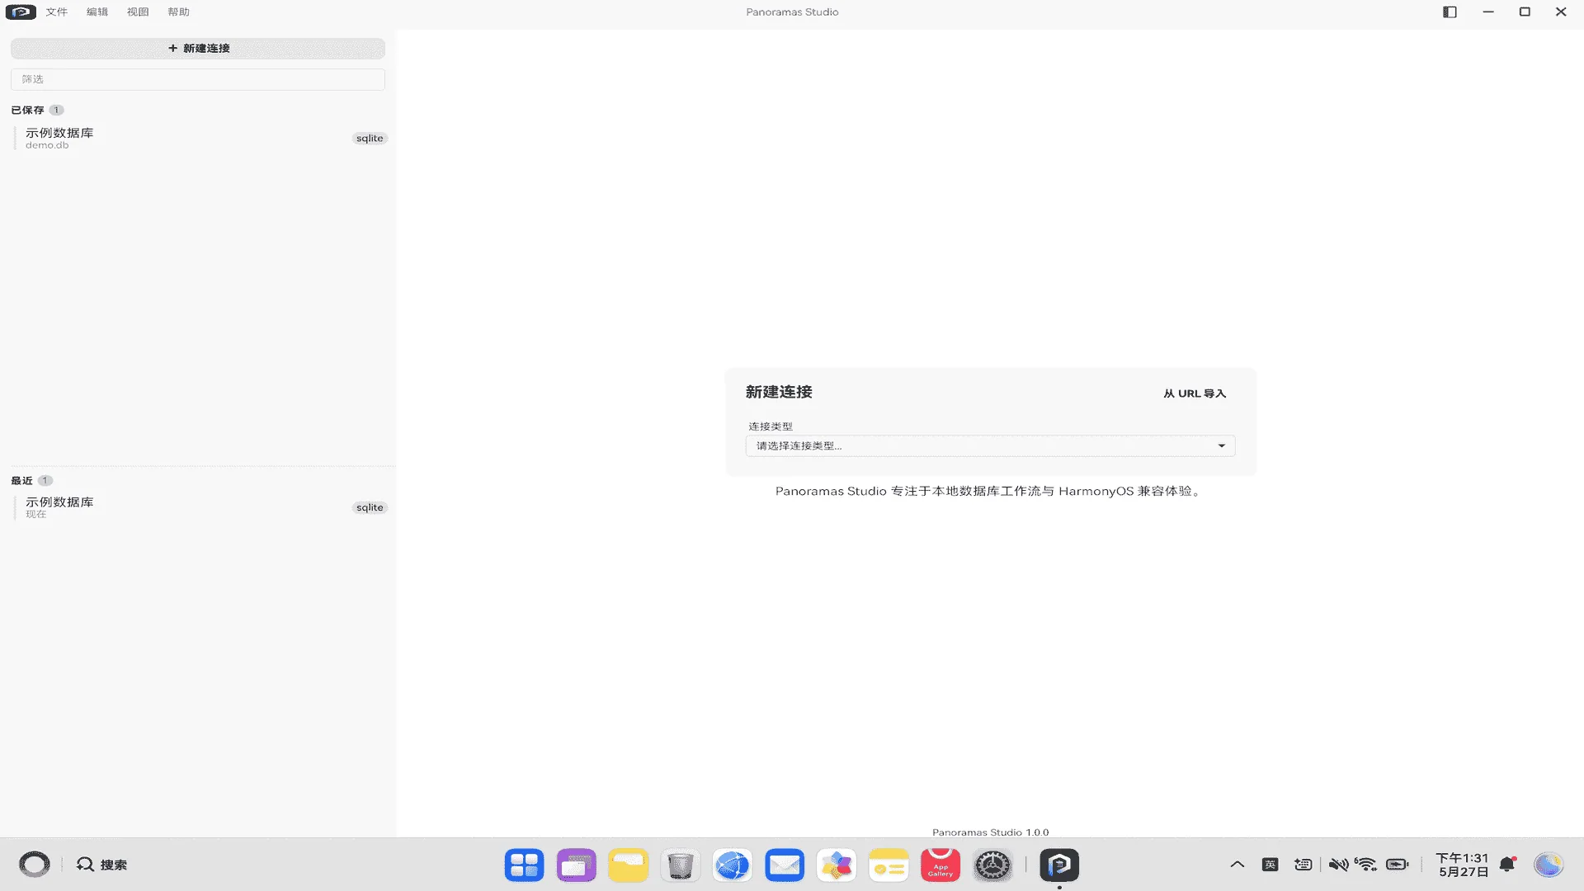Viewport: 1584px width, 891px height.
Task: Click the sqlite tag on recent connection
Action: point(370,507)
